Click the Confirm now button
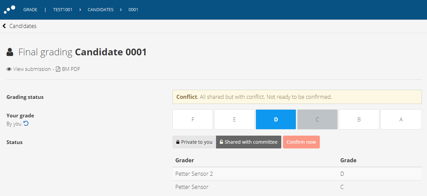The width and height of the screenshot is (427, 196). coord(301,142)
